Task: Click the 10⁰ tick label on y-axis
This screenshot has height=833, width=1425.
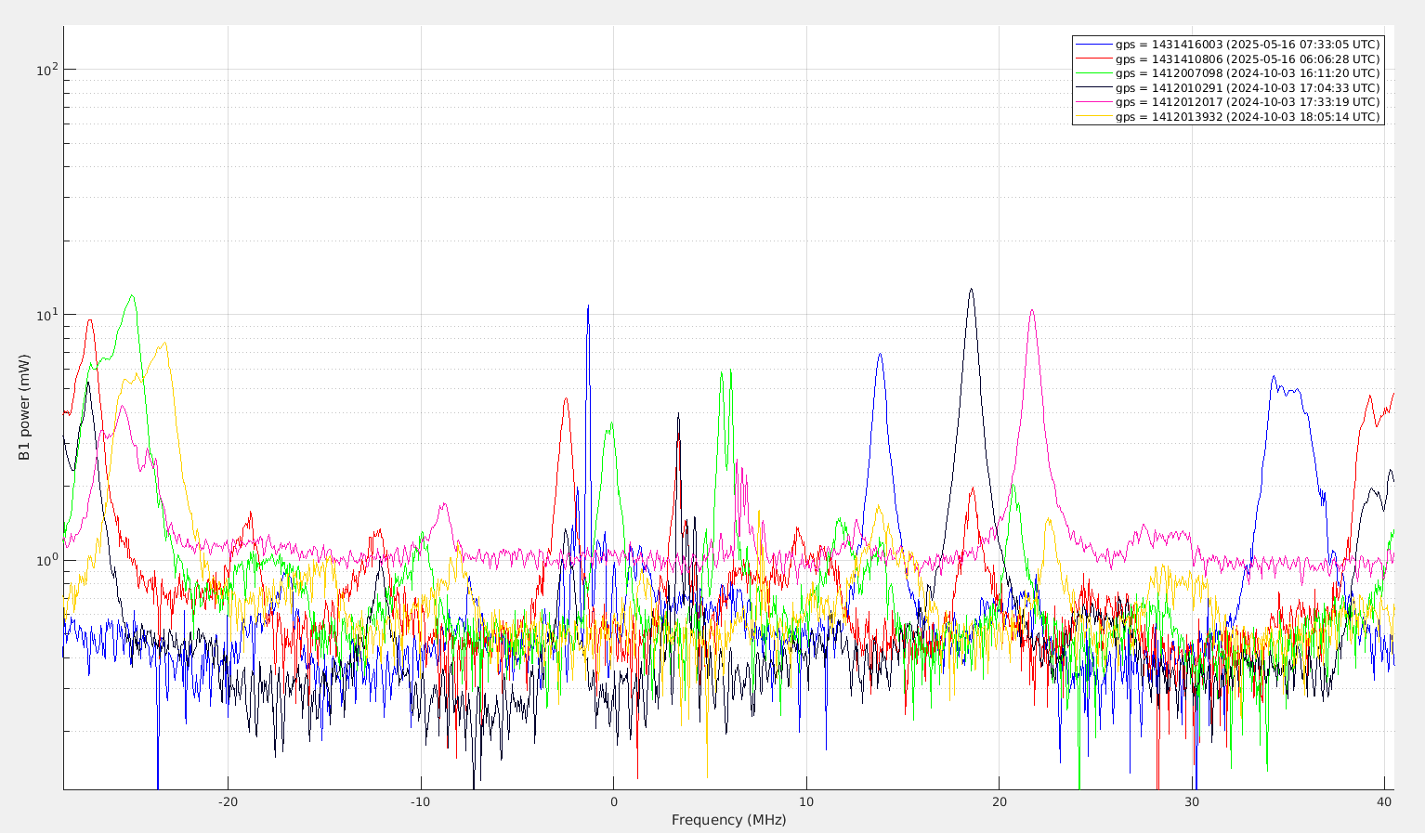Action: pos(47,559)
